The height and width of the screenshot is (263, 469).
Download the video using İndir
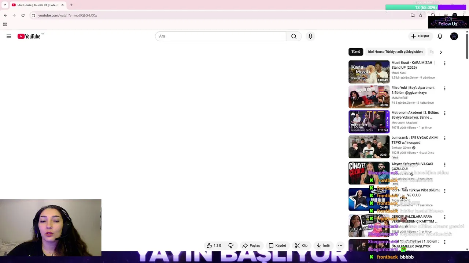pyautogui.click(x=324, y=245)
